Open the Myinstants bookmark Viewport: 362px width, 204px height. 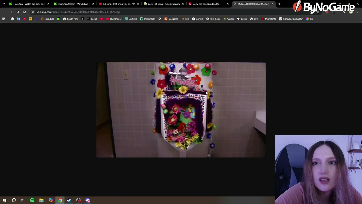tap(268, 19)
